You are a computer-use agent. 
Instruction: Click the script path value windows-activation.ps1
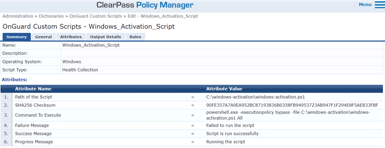coord(255,97)
